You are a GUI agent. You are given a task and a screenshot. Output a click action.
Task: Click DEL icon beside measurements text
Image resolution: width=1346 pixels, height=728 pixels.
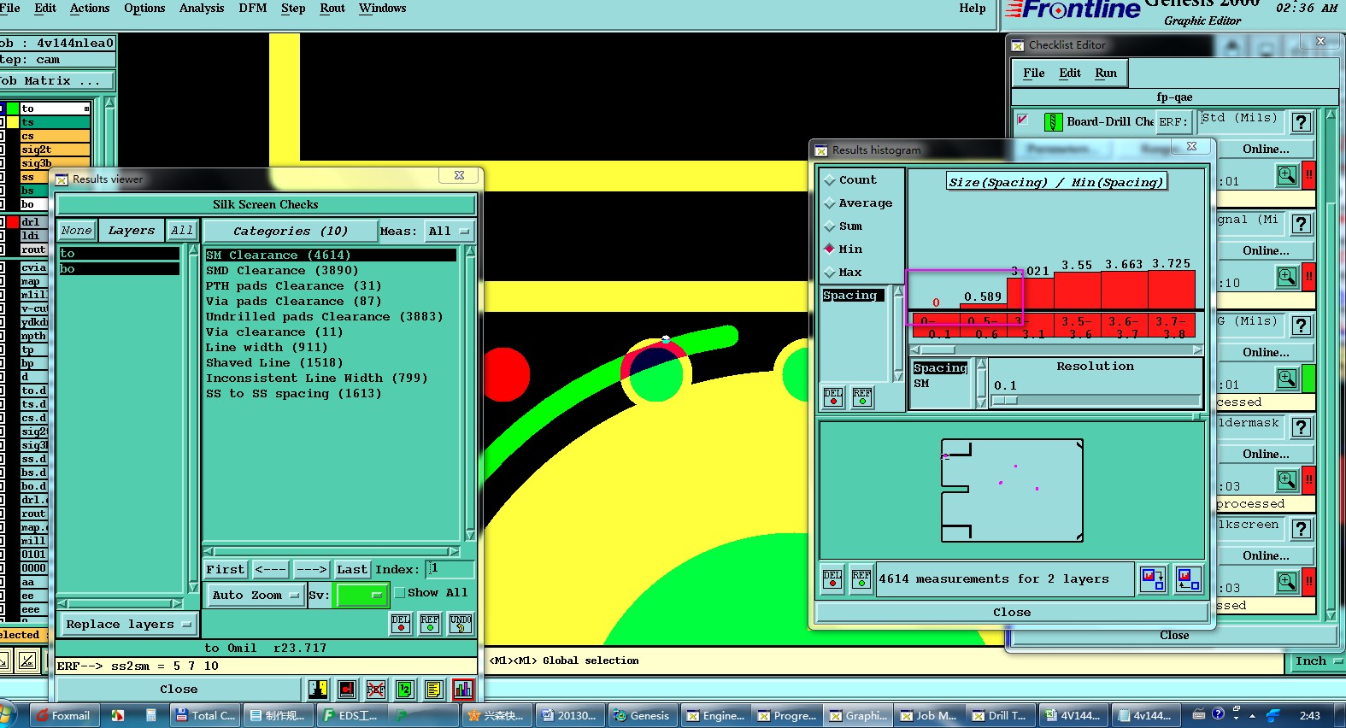point(832,579)
